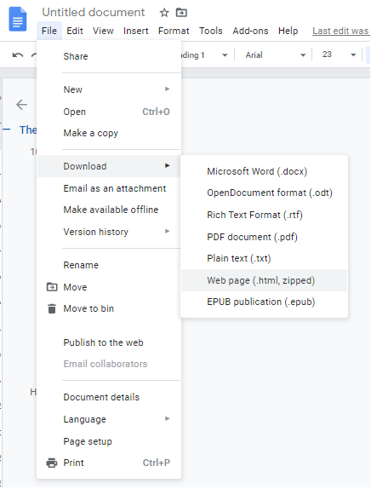371x489 pixels.
Task: Open the Insert menu
Action: point(136,31)
